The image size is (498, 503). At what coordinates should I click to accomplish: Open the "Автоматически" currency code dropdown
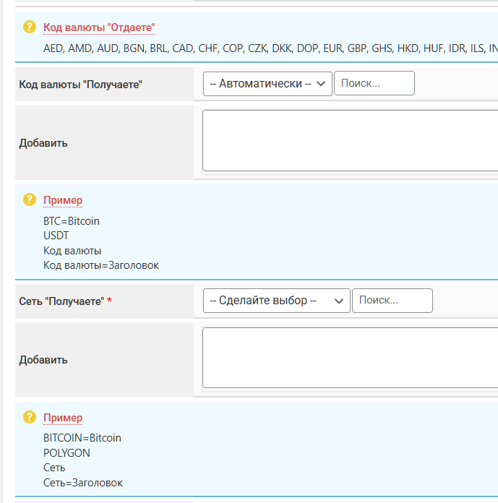coord(267,83)
